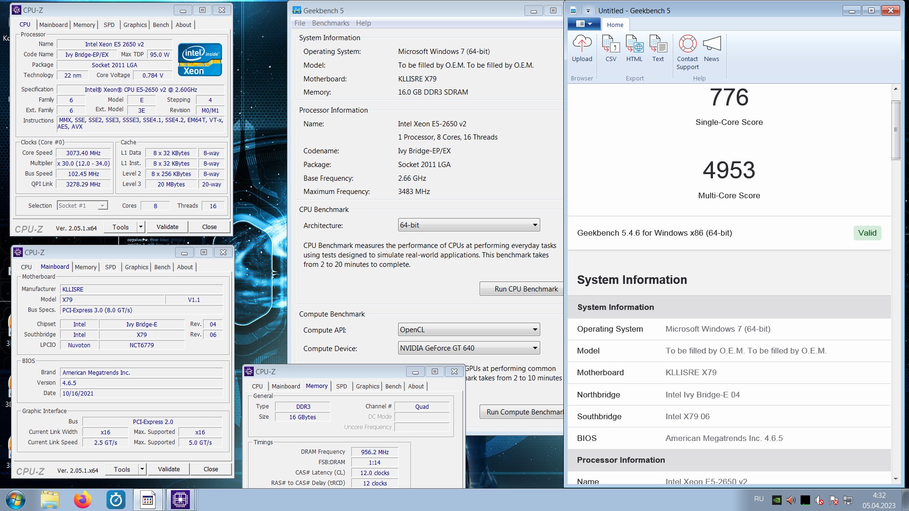The width and height of the screenshot is (909, 511).
Task: Open Graphics tab in top CPU-Z window
Action: click(x=135, y=25)
